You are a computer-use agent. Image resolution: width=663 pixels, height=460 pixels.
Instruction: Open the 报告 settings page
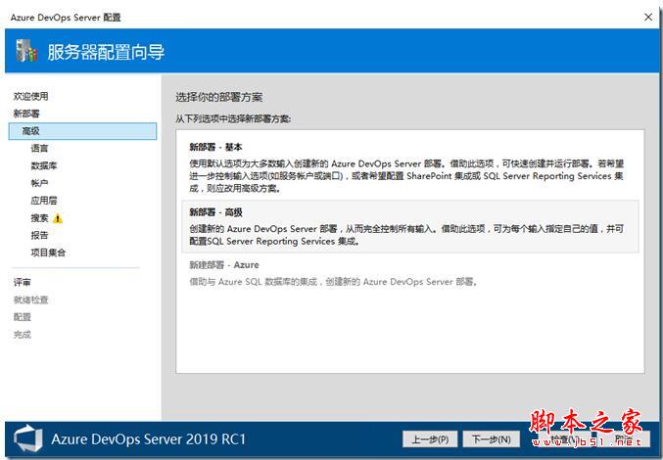(39, 235)
